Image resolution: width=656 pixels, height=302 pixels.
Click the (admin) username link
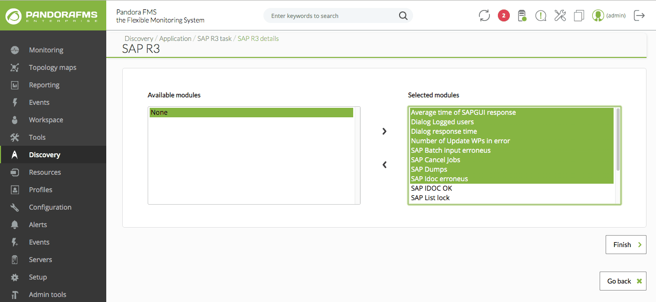(x=616, y=15)
